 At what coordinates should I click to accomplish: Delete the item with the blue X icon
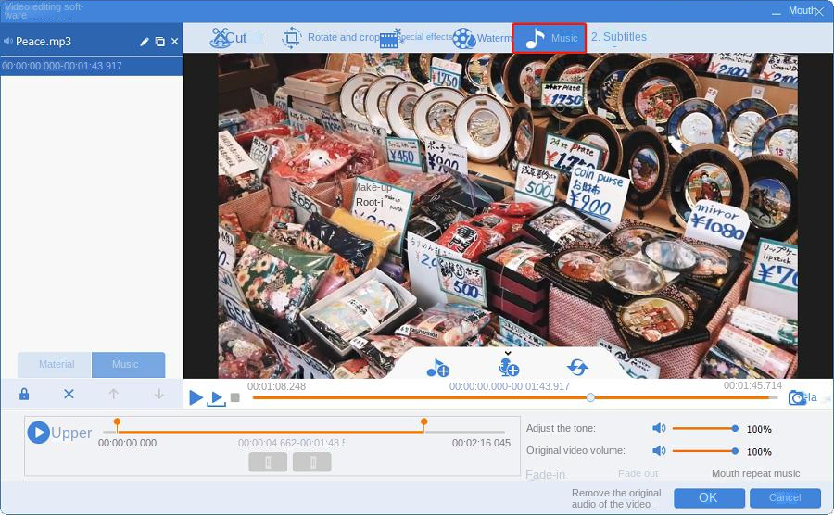[x=69, y=394]
